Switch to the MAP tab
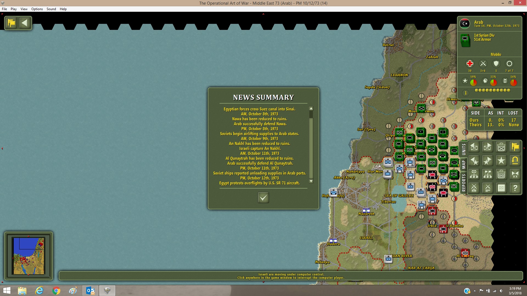 [464, 164]
